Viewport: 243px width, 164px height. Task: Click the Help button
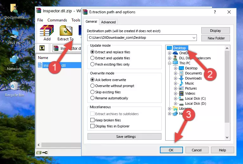coord(222,150)
